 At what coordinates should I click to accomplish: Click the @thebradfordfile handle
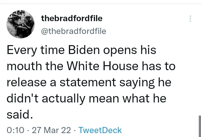point(73,31)
